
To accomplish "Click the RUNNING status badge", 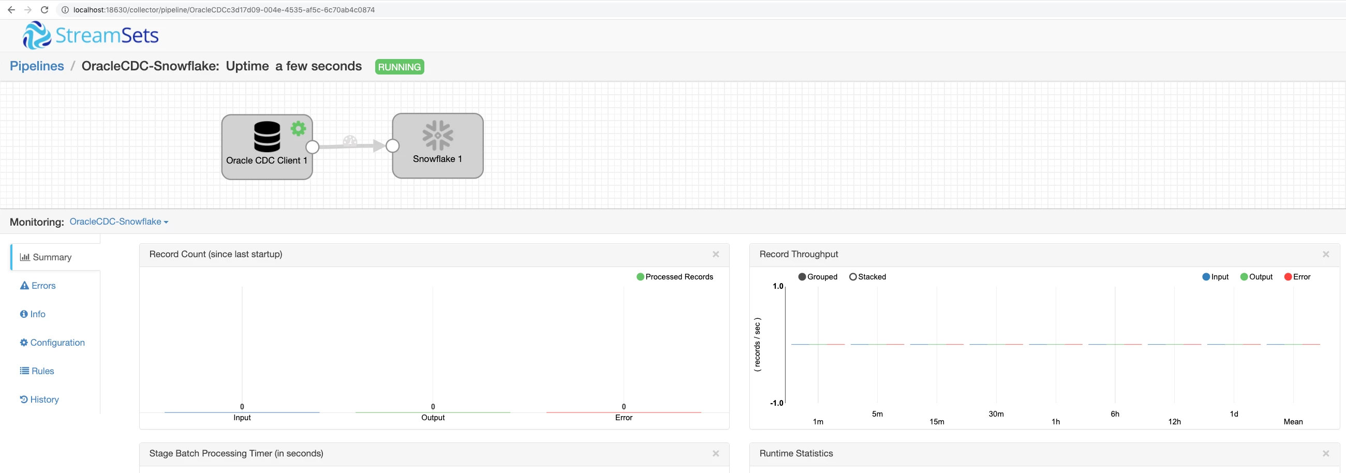I will (x=399, y=66).
